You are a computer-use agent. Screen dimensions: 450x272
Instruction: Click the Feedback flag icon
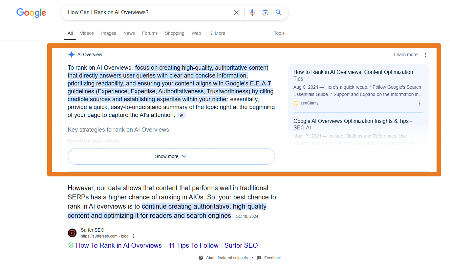[259, 258]
